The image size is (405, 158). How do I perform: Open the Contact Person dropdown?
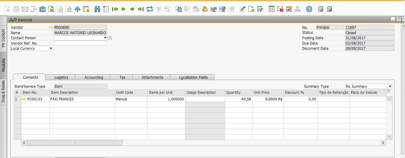[105, 38]
